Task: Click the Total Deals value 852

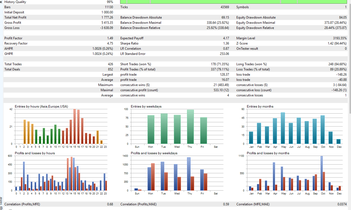Action: [x=110, y=69]
